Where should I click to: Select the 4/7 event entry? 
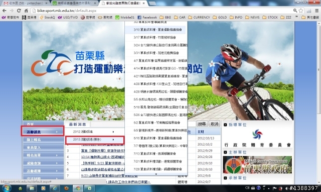tap(156, 61)
